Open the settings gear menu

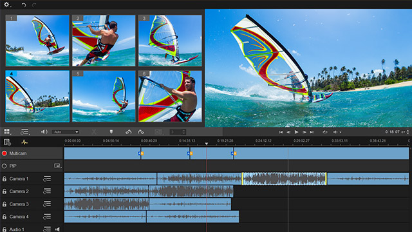pos(6,5)
